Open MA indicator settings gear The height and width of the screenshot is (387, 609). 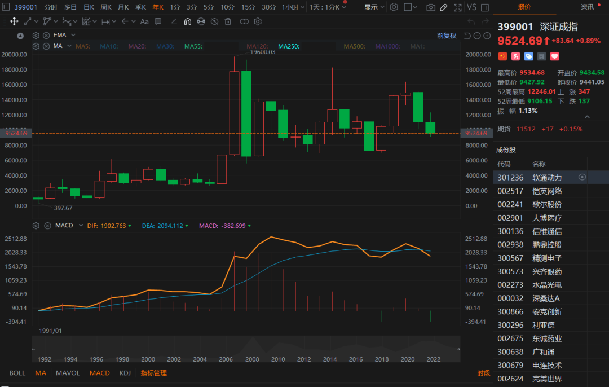coord(36,46)
